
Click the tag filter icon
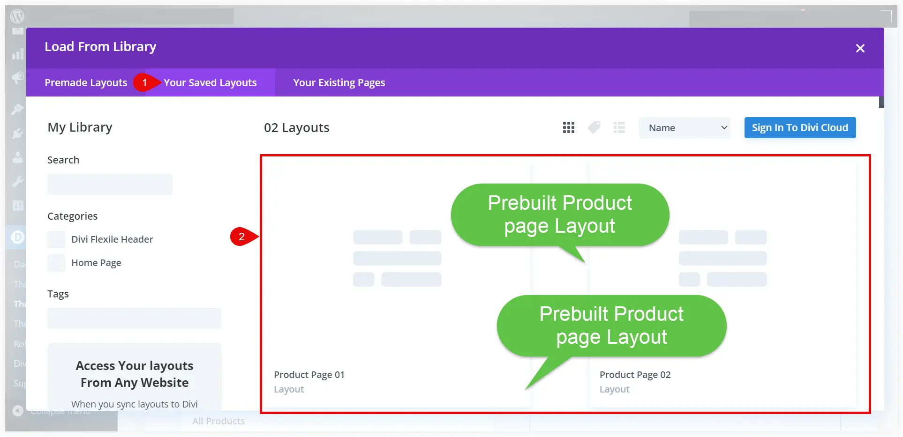pyautogui.click(x=594, y=127)
